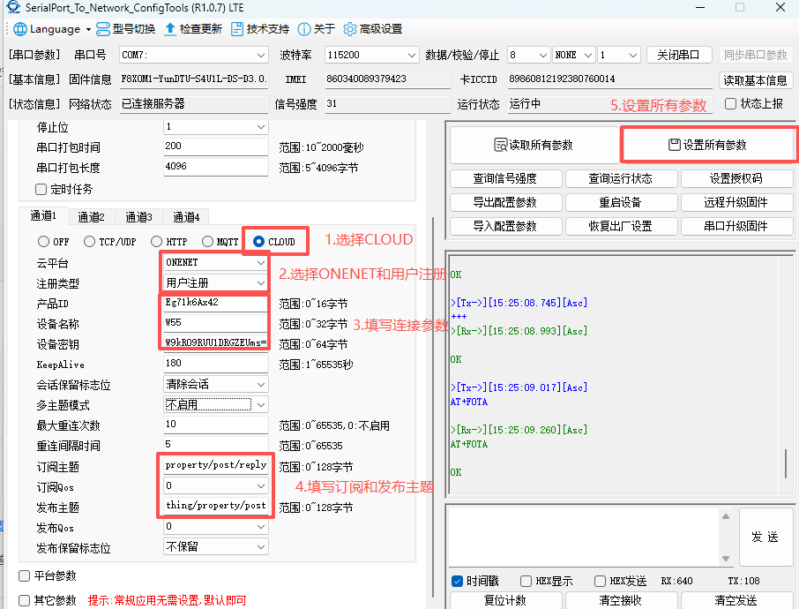Viewport: 799px width, 609px height.
Task: Click the KeepAlive 180 input field
Action: [x=215, y=364]
